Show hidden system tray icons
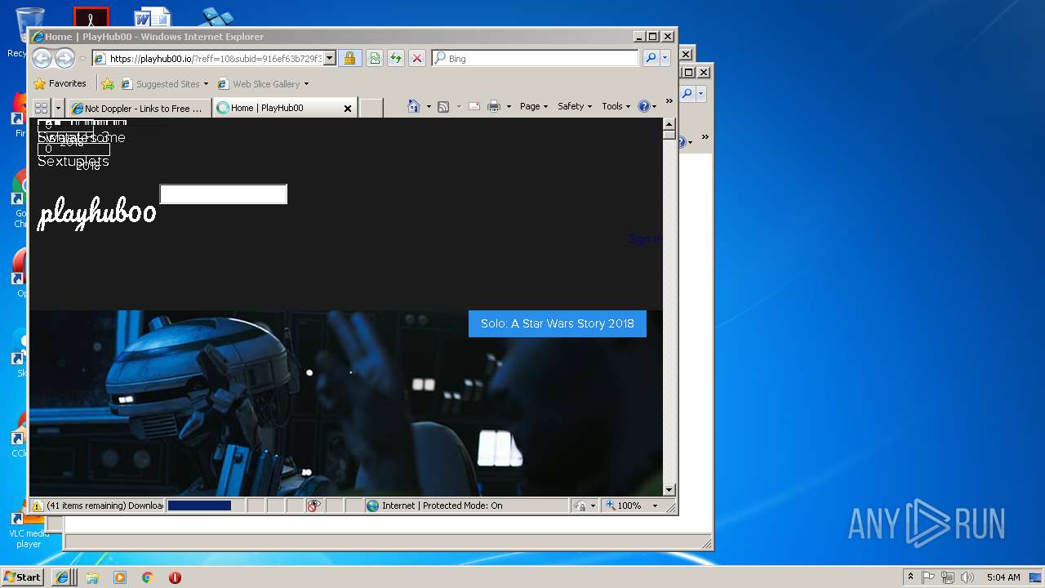Screen dimensions: 1045x588 pos(911,577)
